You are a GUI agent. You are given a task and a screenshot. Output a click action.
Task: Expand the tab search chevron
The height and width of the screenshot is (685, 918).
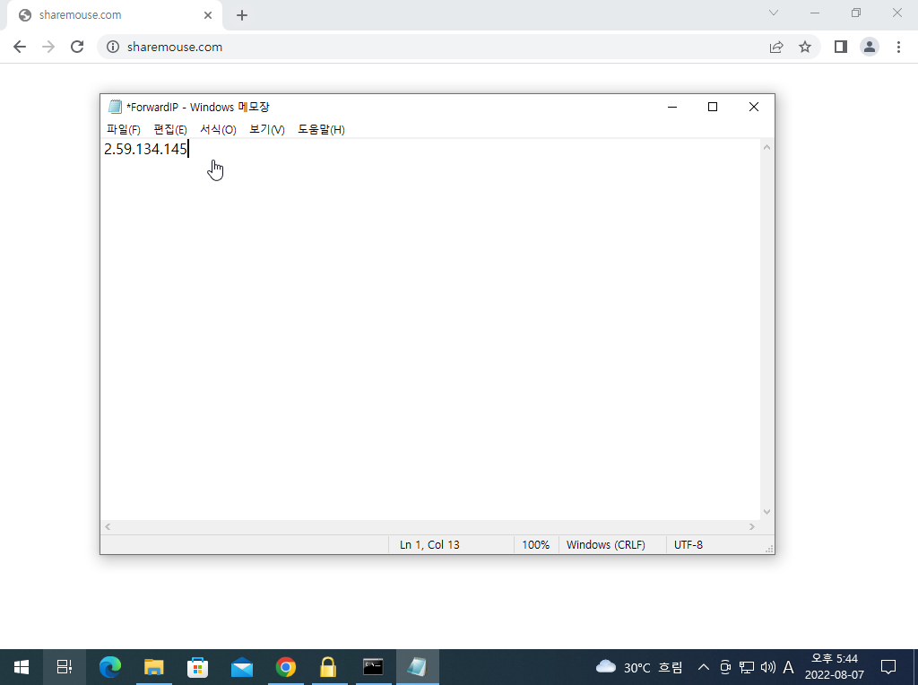[775, 13]
